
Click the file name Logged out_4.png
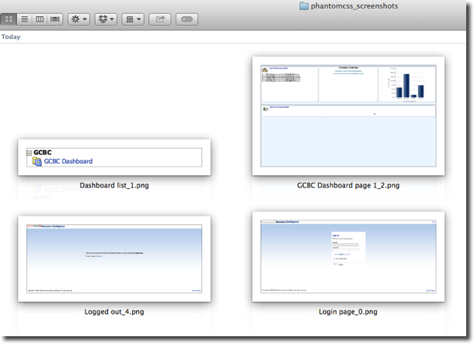(114, 311)
